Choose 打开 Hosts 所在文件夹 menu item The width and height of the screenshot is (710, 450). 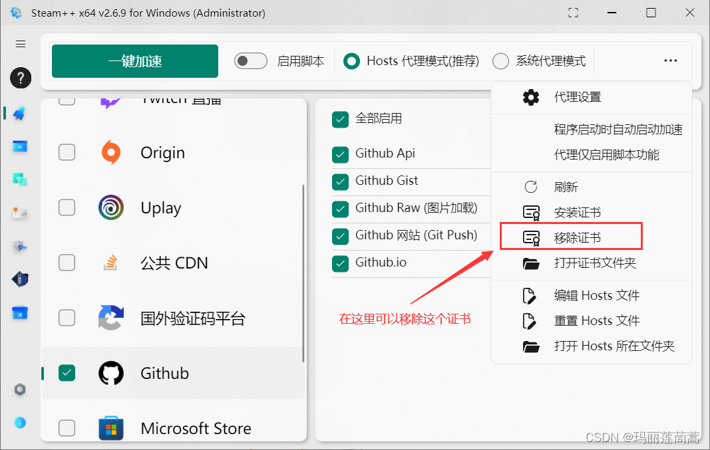click(x=592, y=346)
